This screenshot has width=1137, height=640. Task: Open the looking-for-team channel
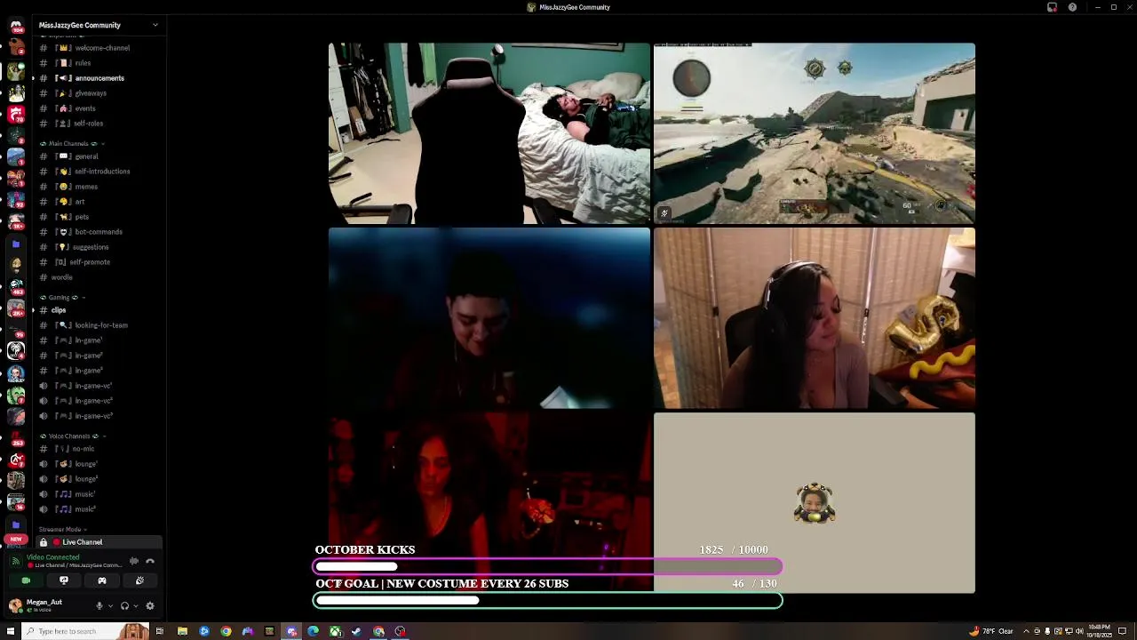[x=99, y=325]
